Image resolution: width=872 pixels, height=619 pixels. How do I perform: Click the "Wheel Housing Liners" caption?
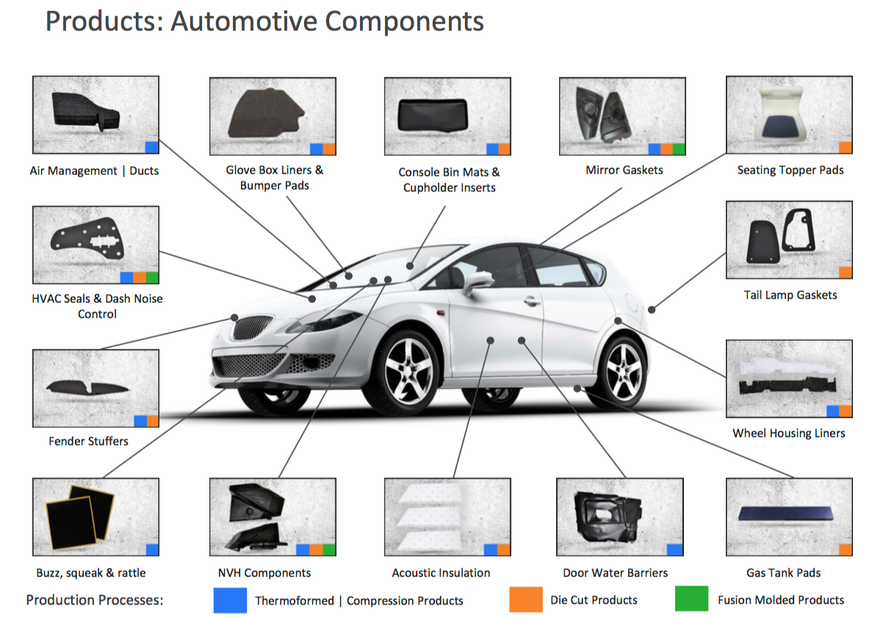[x=788, y=433]
